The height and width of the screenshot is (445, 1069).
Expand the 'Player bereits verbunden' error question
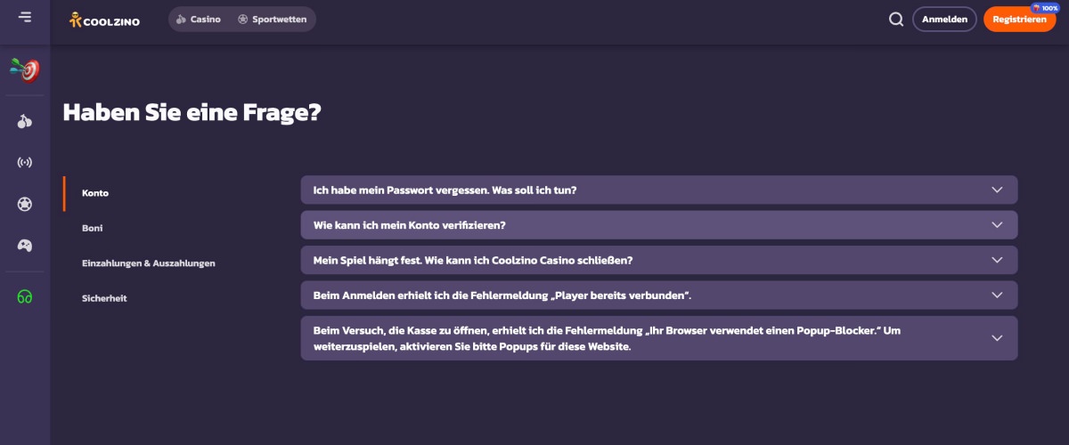click(659, 295)
